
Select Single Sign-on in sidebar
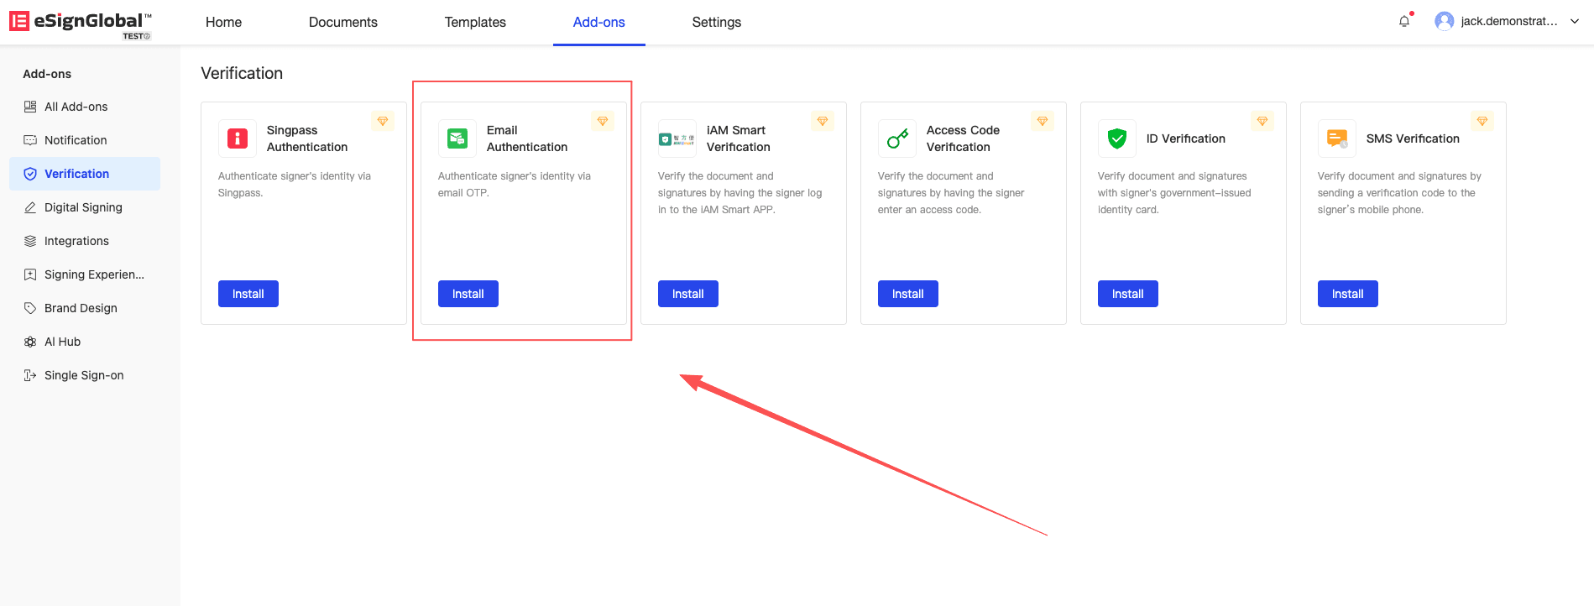[84, 375]
